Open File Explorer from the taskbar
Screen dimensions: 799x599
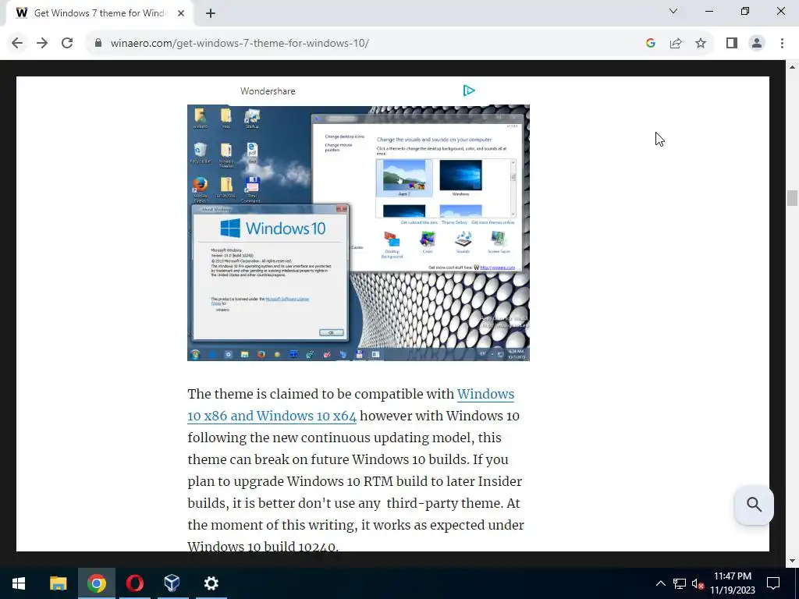point(58,583)
